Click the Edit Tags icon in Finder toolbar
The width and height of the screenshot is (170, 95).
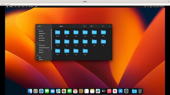pos(99,26)
